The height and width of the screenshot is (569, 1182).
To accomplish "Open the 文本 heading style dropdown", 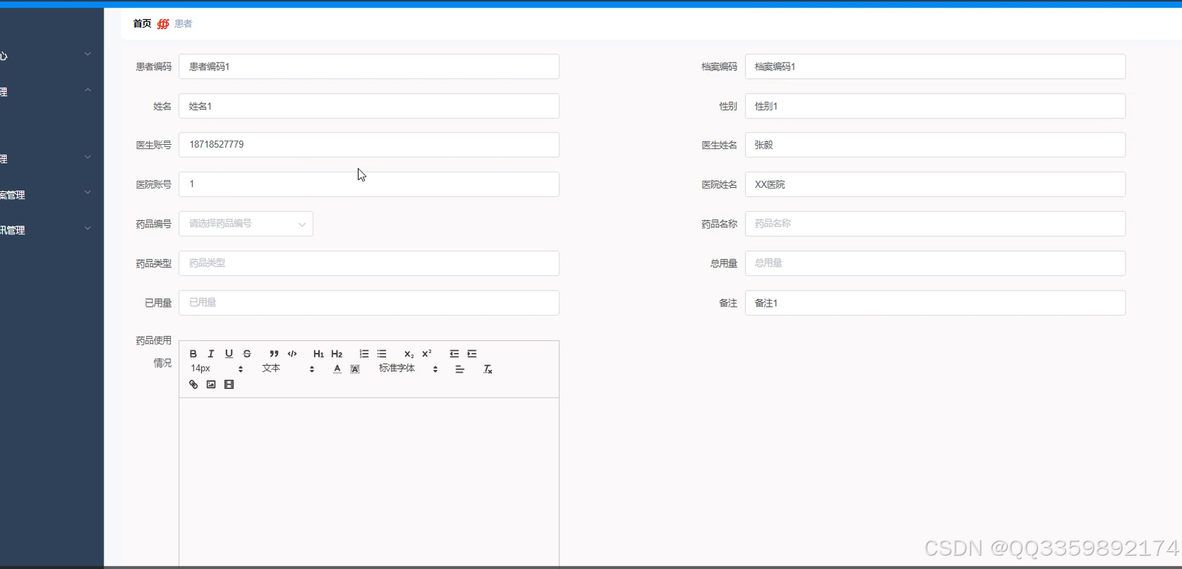I will (288, 369).
